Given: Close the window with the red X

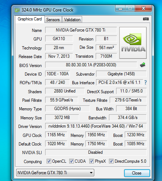Looking at the screenshot, I should (x=143, y=8).
